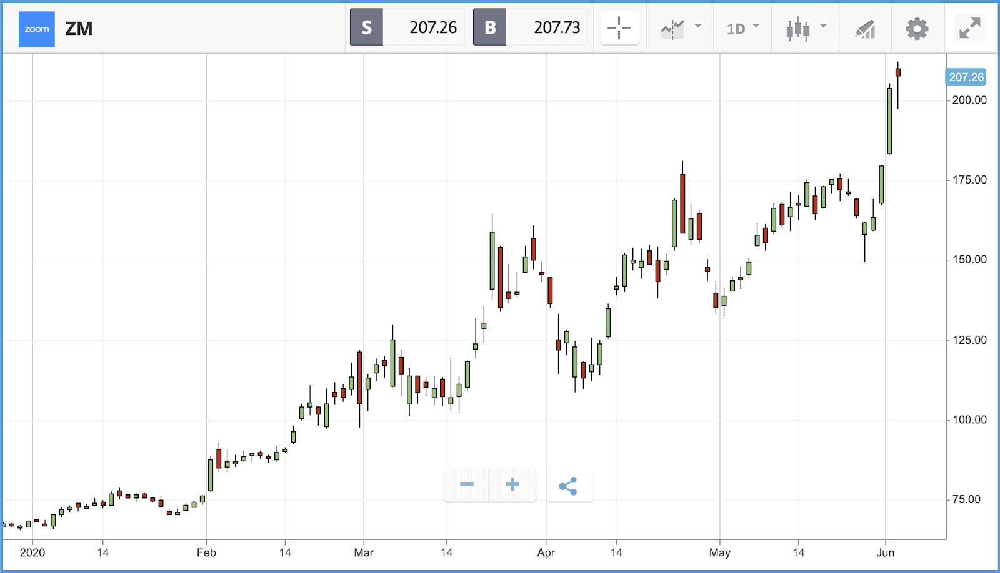
Task: Click the current price tag 207.26
Action: (966, 77)
